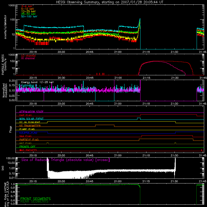Click the SAS axis label
The width and height of the screenshot is (207, 207).
pos(3,168)
